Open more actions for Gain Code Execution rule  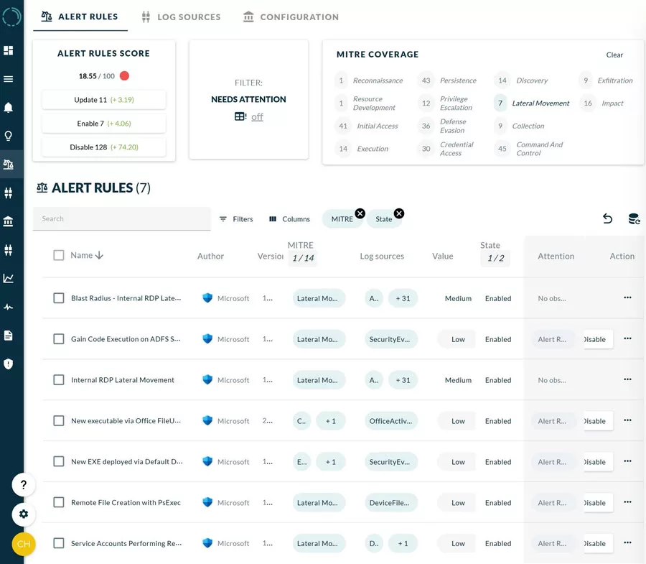click(x=627, y=338)
